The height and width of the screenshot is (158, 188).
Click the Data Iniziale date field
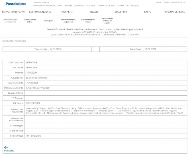coord(70,49)
